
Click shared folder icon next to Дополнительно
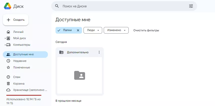point(61,52)
